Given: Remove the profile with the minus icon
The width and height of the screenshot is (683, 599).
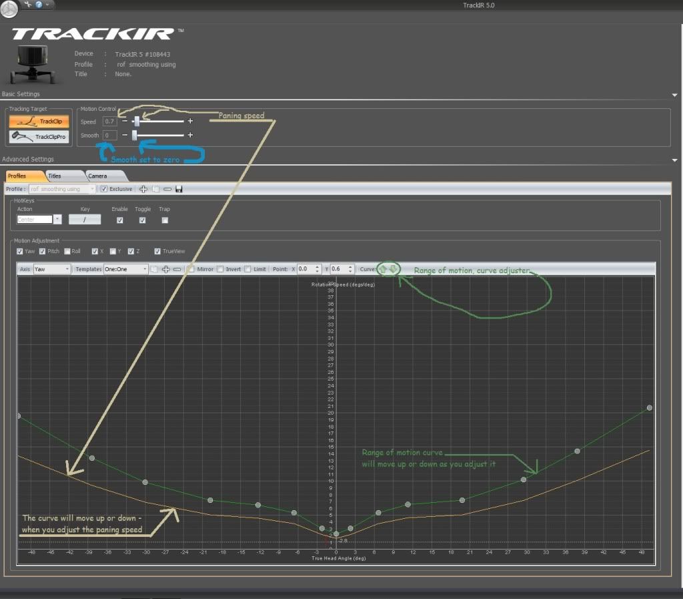Looking at the screenshot, I should pyautogui.click(x=167, y=189).
